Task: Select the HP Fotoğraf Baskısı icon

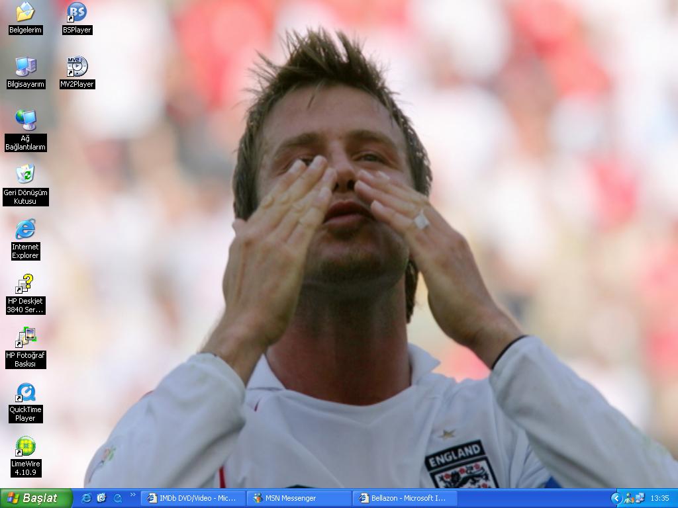Action: 25,338
